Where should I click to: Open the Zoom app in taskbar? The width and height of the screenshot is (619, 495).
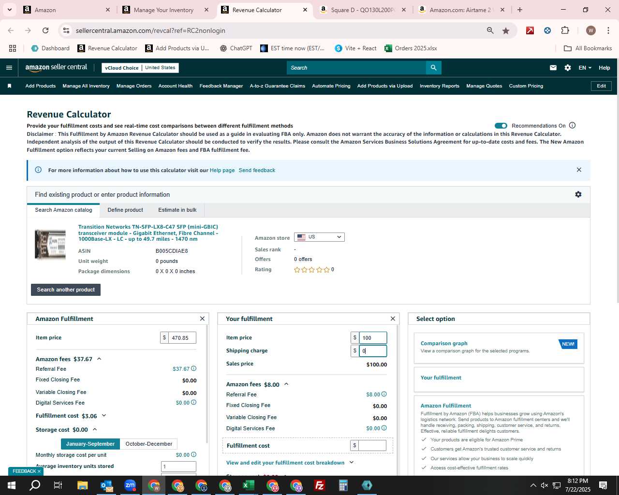click(130, 485)
